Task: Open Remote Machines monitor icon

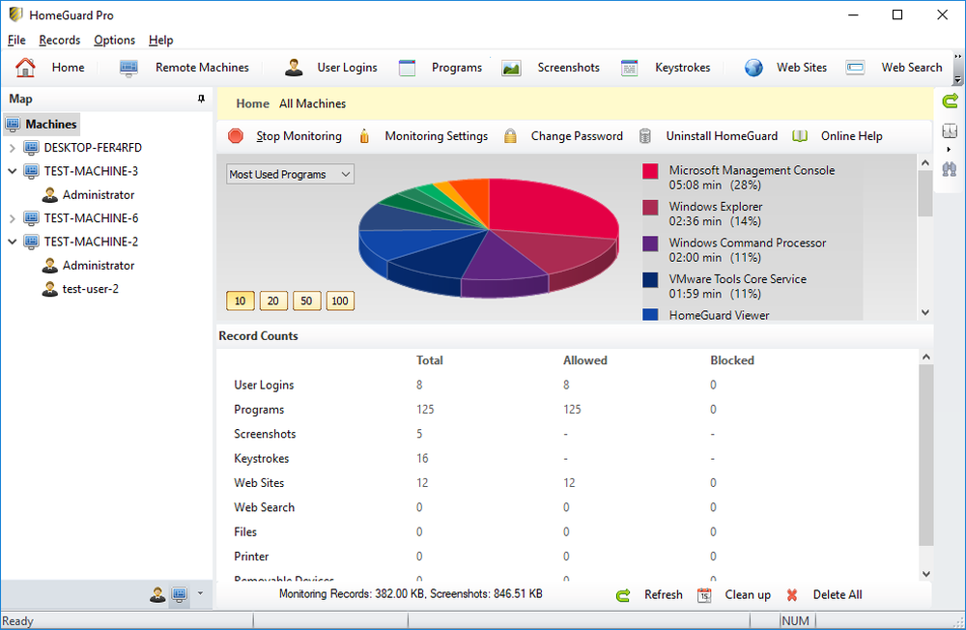Action: pos(128,68)
